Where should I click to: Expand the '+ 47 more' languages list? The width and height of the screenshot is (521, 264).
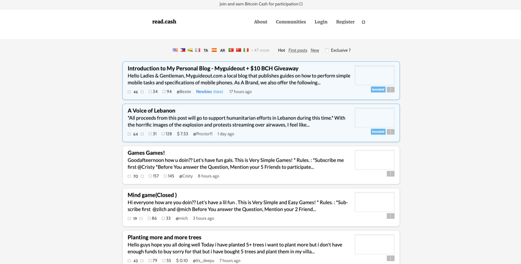(260, 50)
